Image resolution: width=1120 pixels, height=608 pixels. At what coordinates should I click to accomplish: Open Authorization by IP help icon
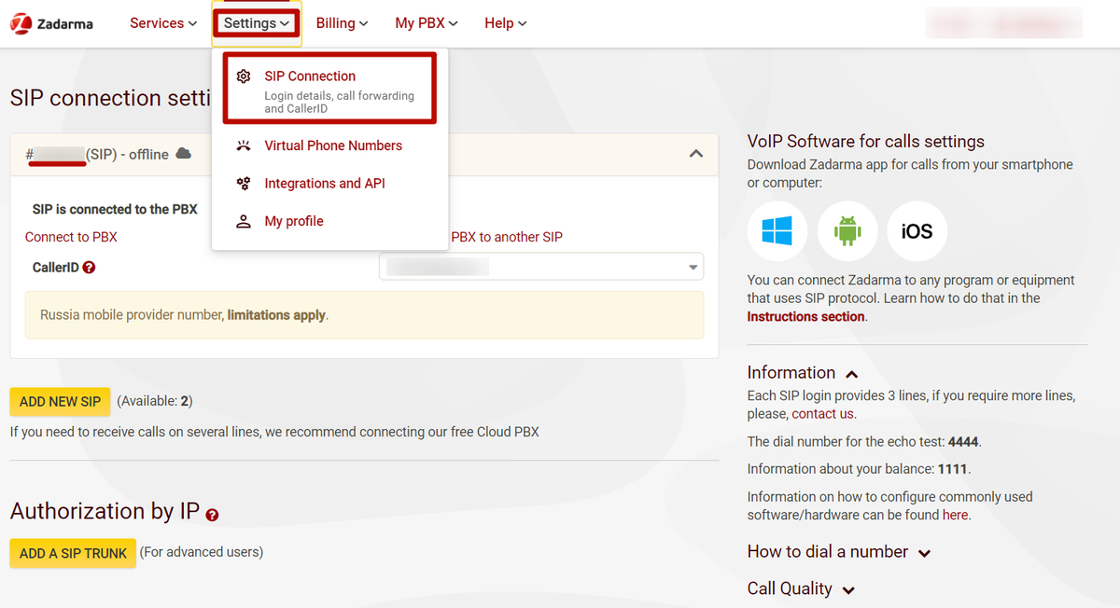point(212,515)
